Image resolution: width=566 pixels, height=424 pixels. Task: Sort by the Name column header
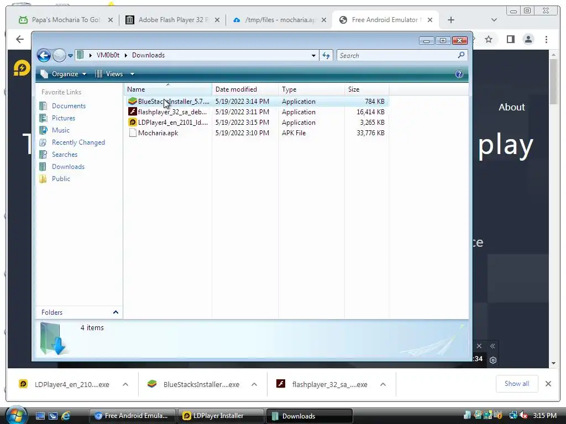[168, 89]
